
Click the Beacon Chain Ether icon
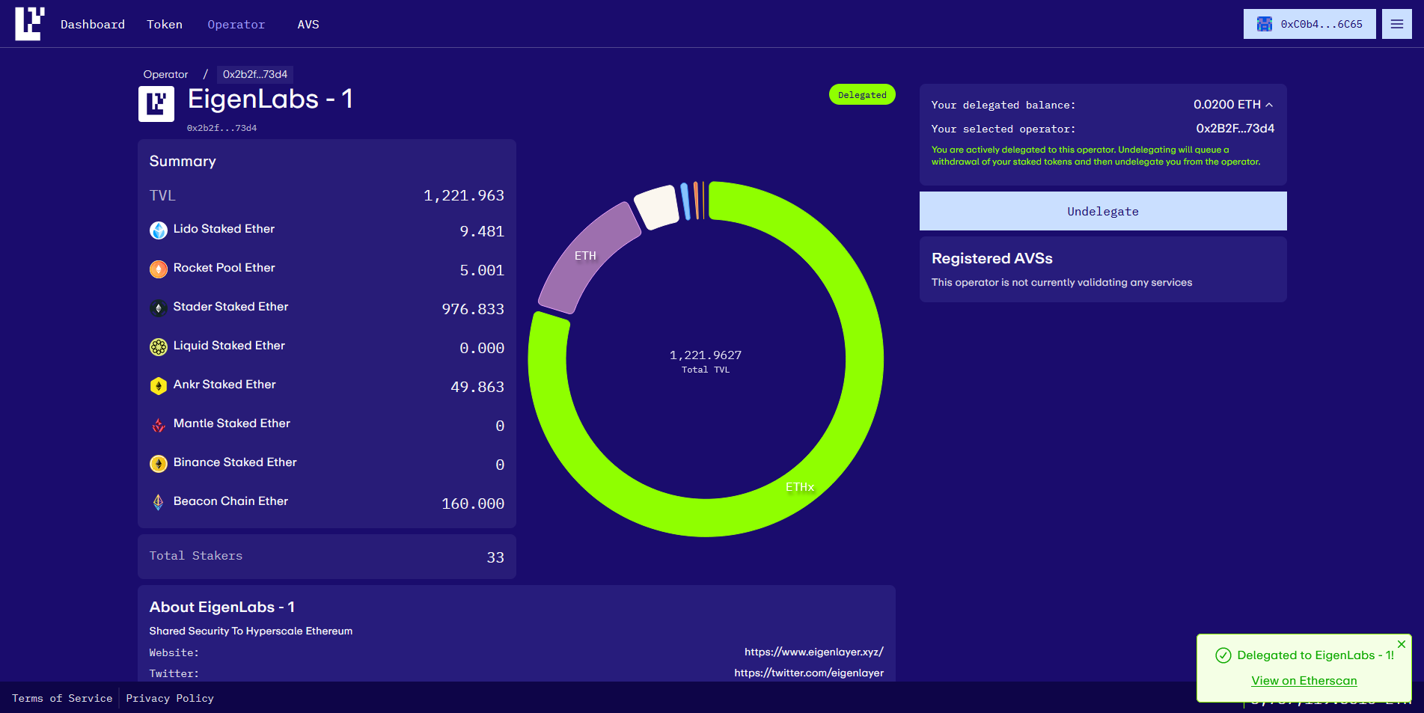[159, 503]
